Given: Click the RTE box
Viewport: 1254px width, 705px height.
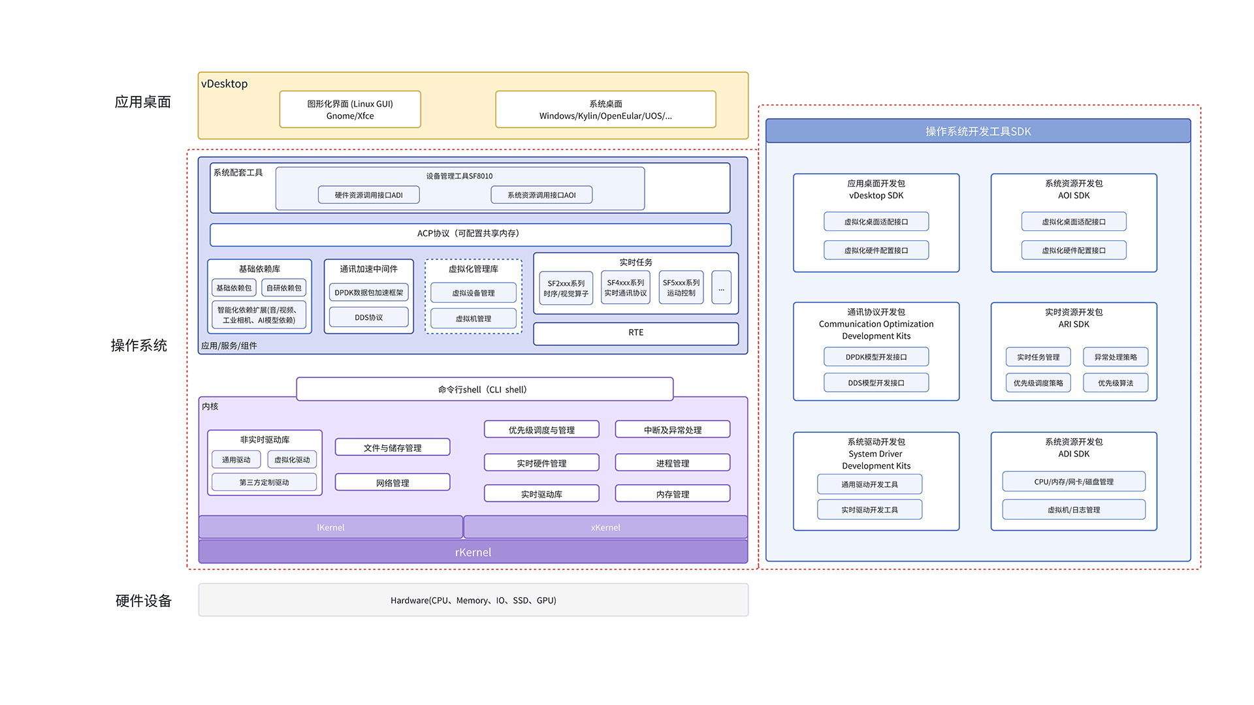Looking at the screenshot, I should click(635, 333).
